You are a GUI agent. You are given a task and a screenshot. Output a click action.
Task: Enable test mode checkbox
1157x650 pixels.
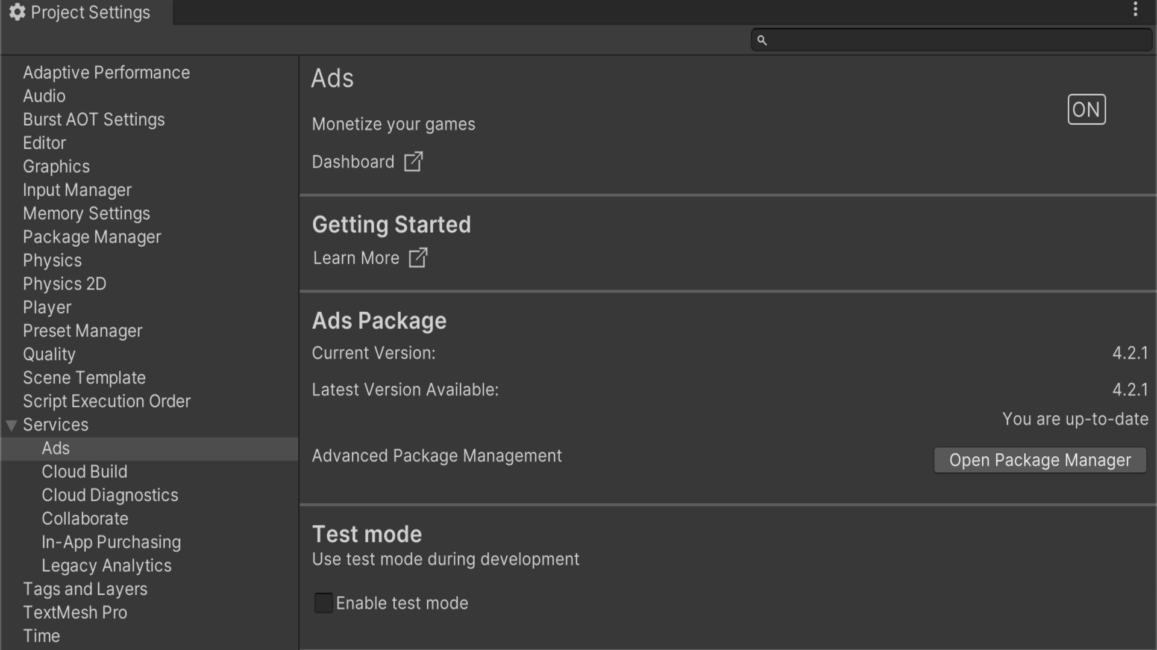pos(323,603)
